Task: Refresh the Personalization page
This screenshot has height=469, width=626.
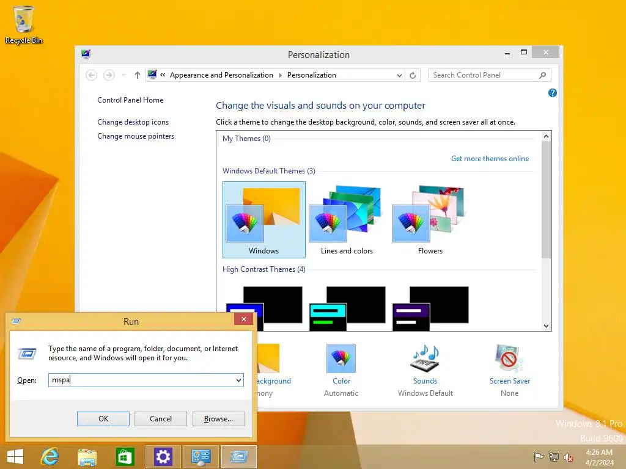Action: pos(413,75)
